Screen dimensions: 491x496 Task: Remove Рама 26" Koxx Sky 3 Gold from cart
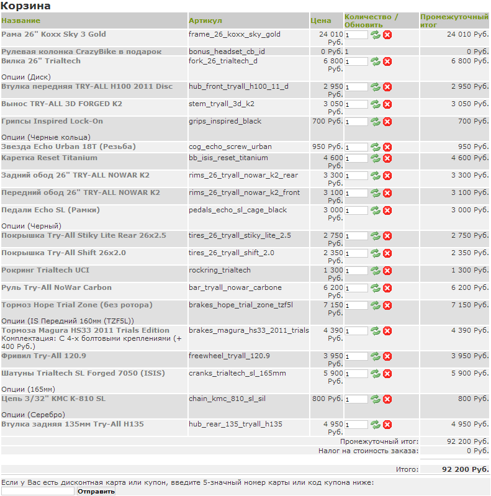click(387, 35)
